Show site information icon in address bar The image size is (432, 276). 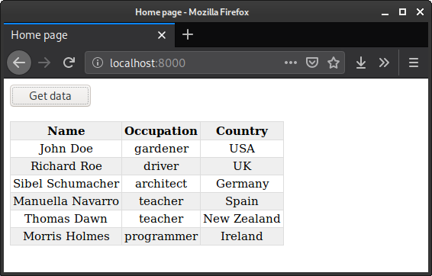coord(98,63)
